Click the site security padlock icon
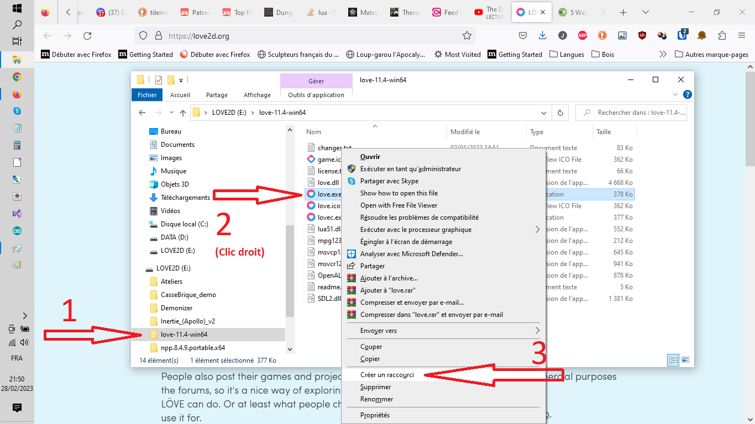755x424 pixels. [158, 36]
